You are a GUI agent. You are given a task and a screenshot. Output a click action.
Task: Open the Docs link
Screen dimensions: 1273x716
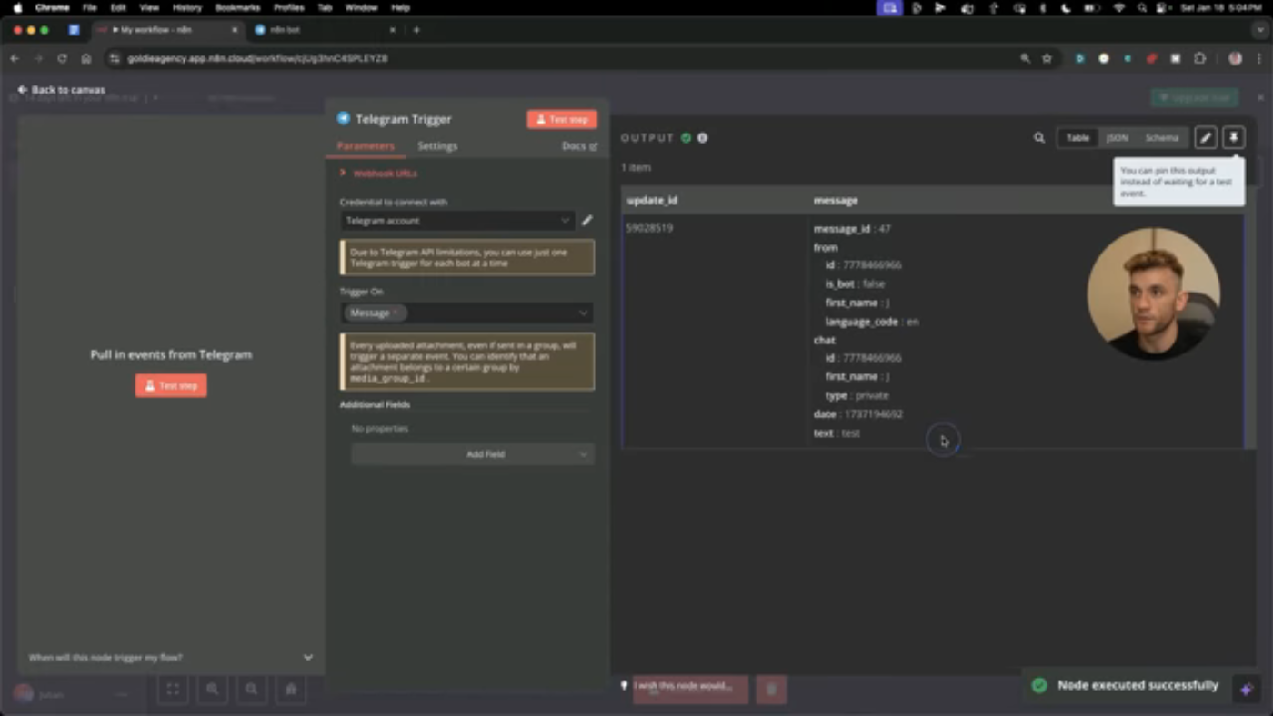pyautogui.click(x=579, y=145)
